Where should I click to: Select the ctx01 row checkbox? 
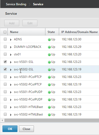pos(5,54)
